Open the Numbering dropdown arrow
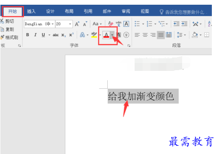Screen dimensions: 217x154 pyautogui.click(x=155, y=24)
